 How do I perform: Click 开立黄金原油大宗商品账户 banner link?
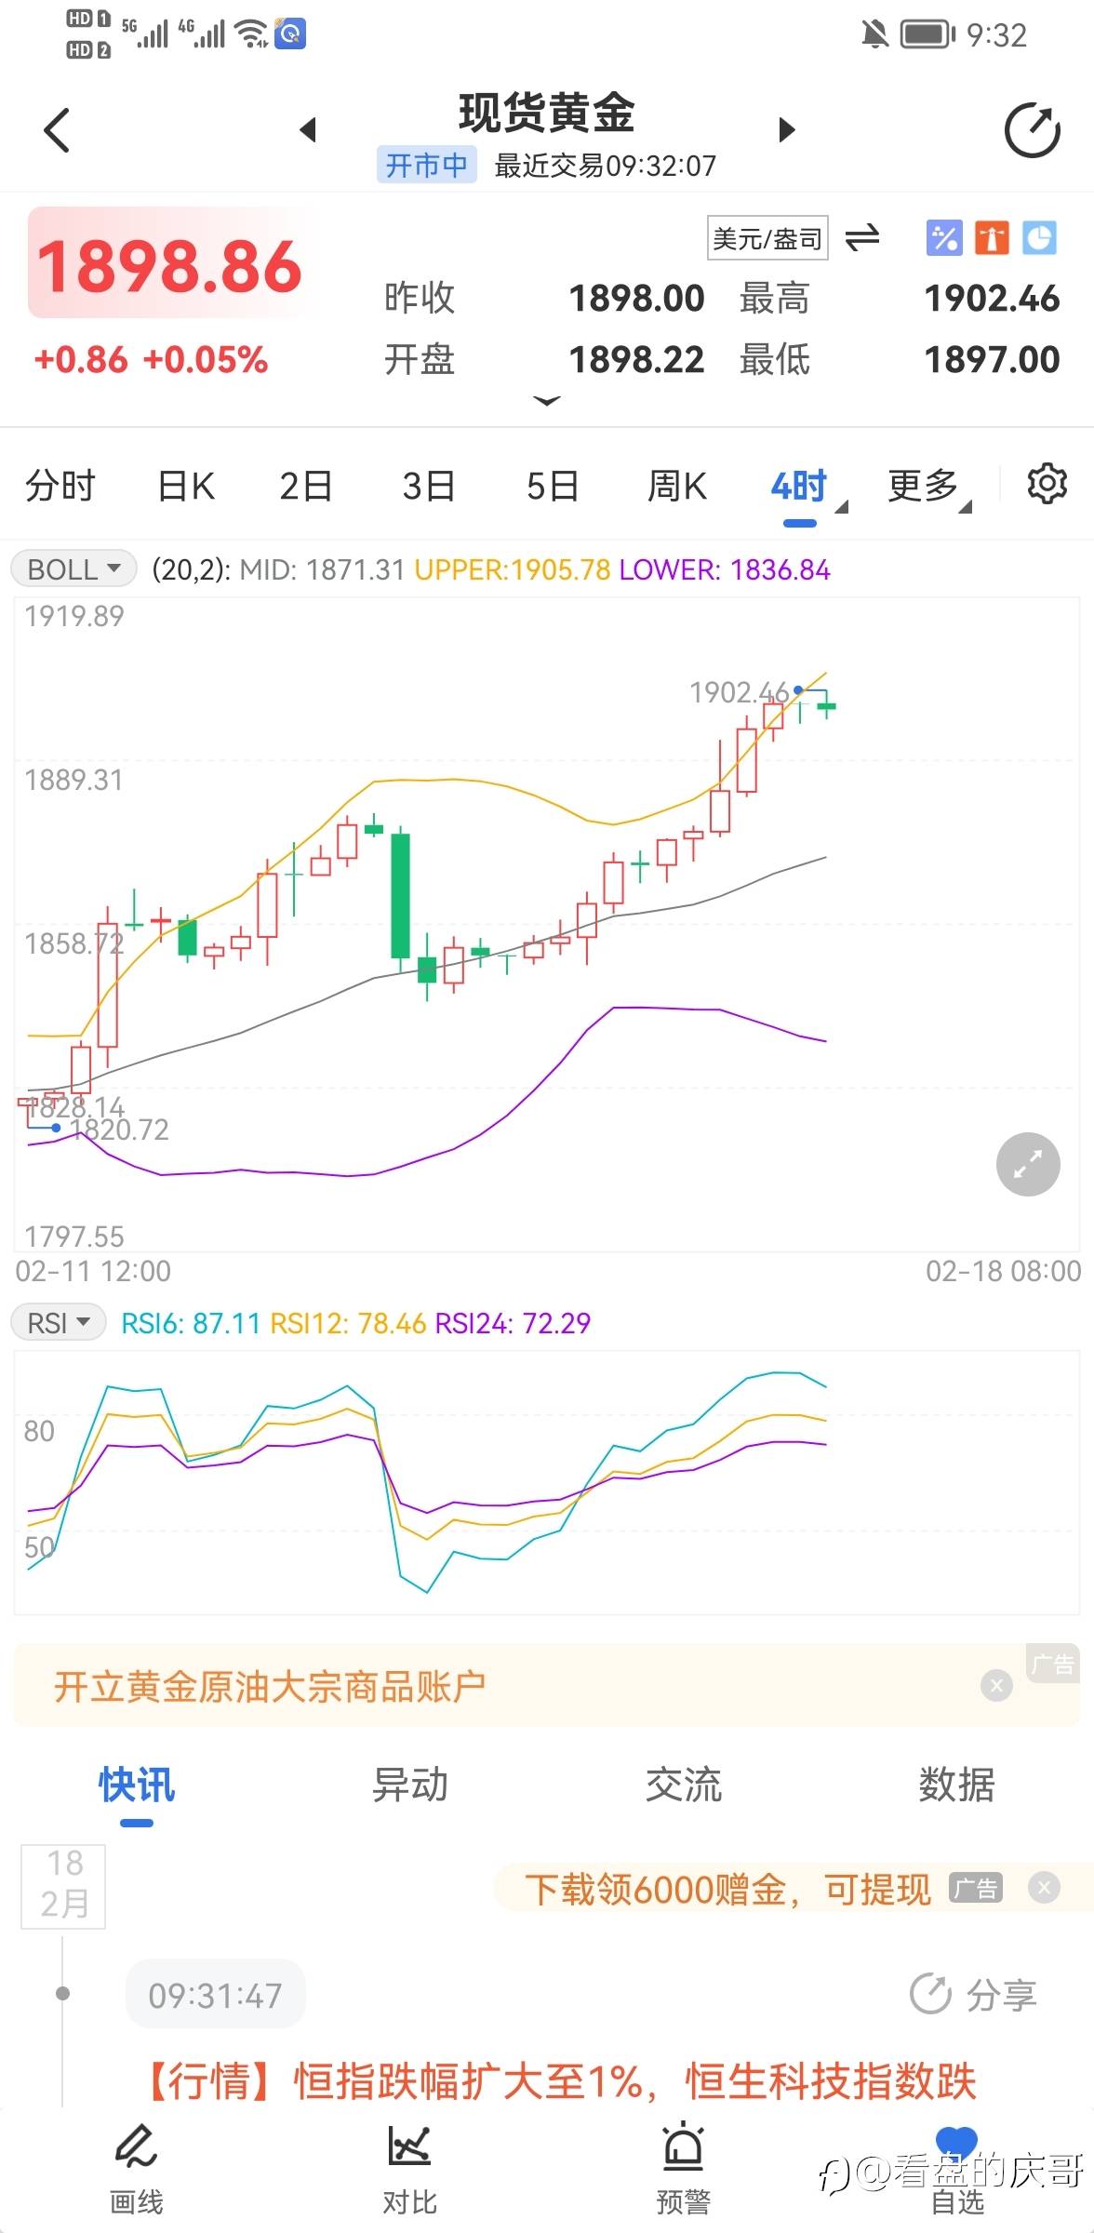coord(270,1686)
